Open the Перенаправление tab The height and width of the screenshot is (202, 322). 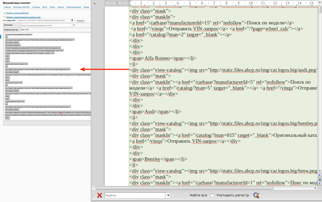(x=74, y=7)
